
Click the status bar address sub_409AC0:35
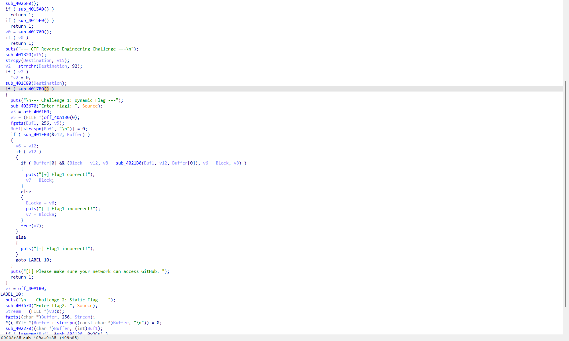(x=40, y=338)
